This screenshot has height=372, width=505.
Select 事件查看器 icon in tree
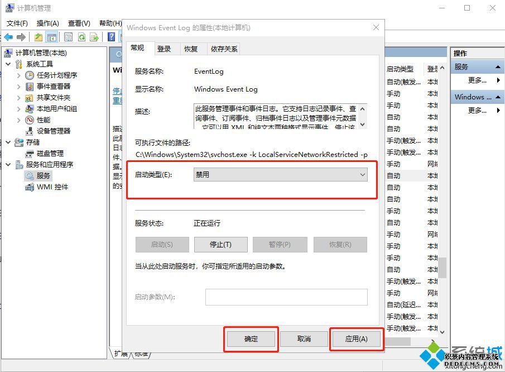(x=30, y=87)
